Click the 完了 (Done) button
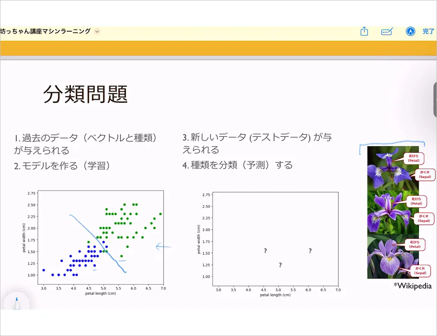 428,31
